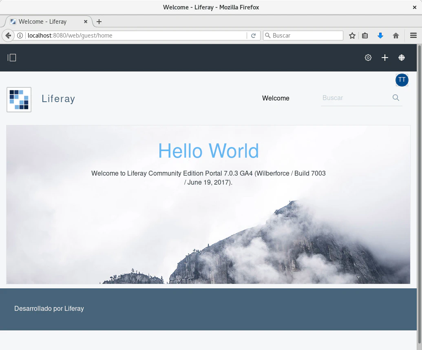422x350 pixels.
Task: Go to Firefox home page icon
Action: [395, 36]
